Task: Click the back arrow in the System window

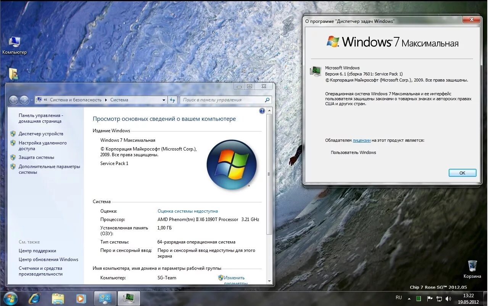Action: point(13,100)
